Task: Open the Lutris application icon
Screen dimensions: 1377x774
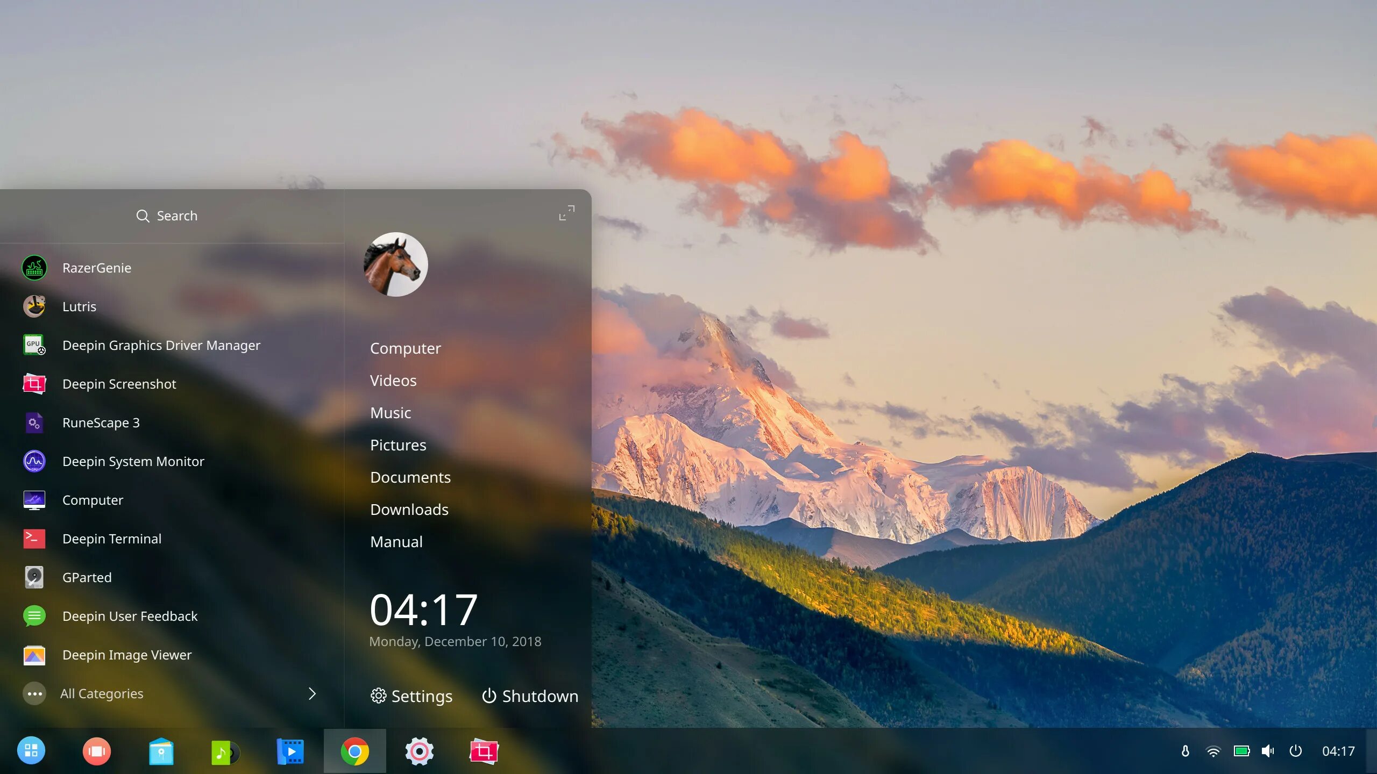Action: pyautogui.click(x=34, y=306)
